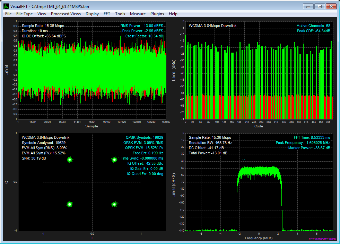Minimize the VisualFFT window
The width and height of the screenshot is (340, 244).
pyautogui.click(x=308, y=6)
